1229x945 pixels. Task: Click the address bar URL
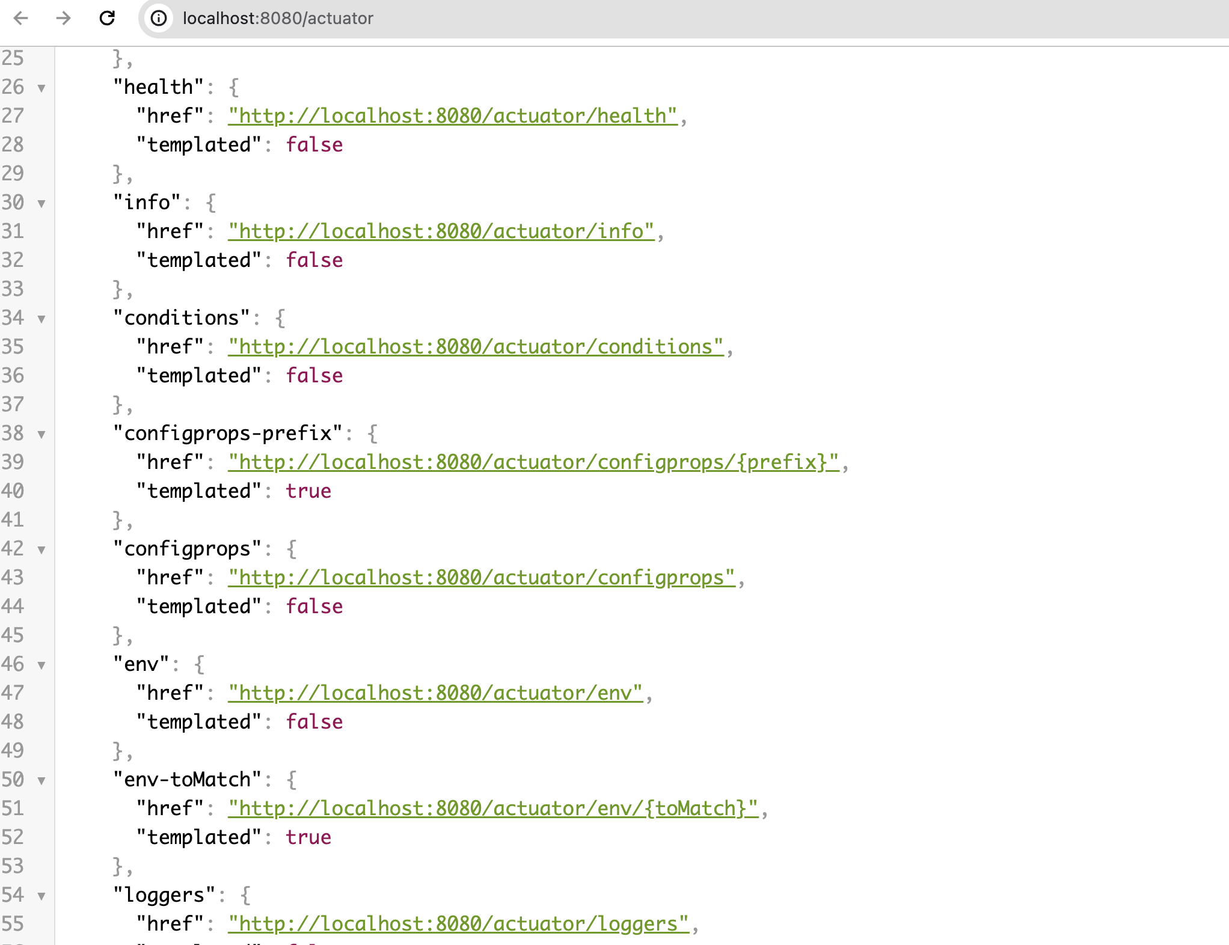point(278,18)
